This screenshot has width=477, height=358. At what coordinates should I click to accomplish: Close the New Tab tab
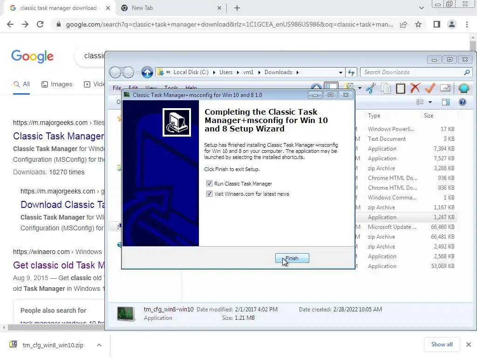click(219, 8)
